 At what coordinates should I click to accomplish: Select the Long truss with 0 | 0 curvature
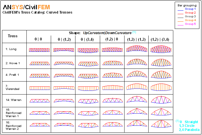coord(39,50)
